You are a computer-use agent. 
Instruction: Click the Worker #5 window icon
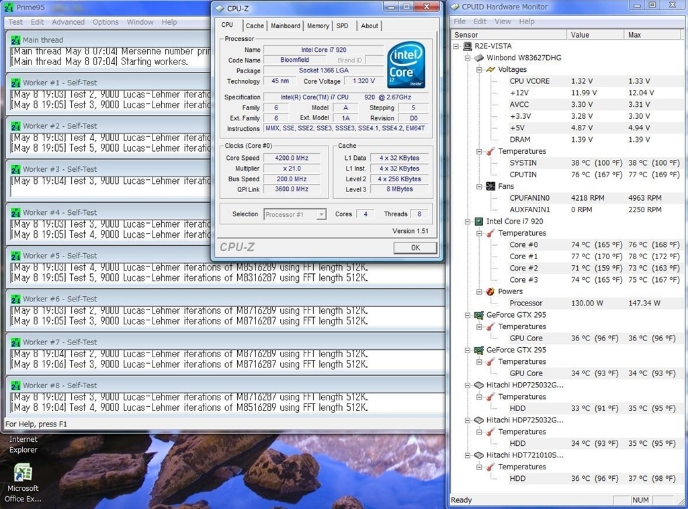[x=16, y=256]
